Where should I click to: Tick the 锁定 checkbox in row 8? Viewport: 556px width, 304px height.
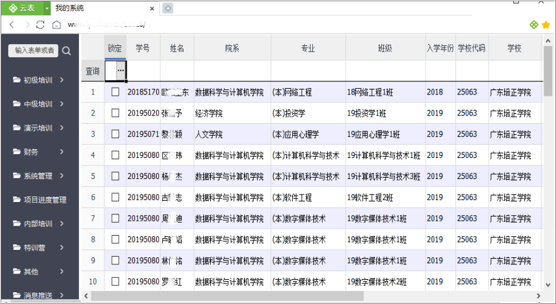coord(115,239)
